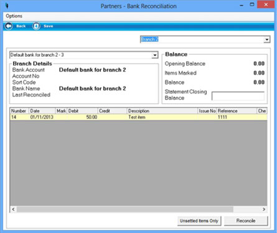The width and height of the screenshot is (277, 233).
Task: Click the 1111 reference cell
Action: click(x=237, y=117)
